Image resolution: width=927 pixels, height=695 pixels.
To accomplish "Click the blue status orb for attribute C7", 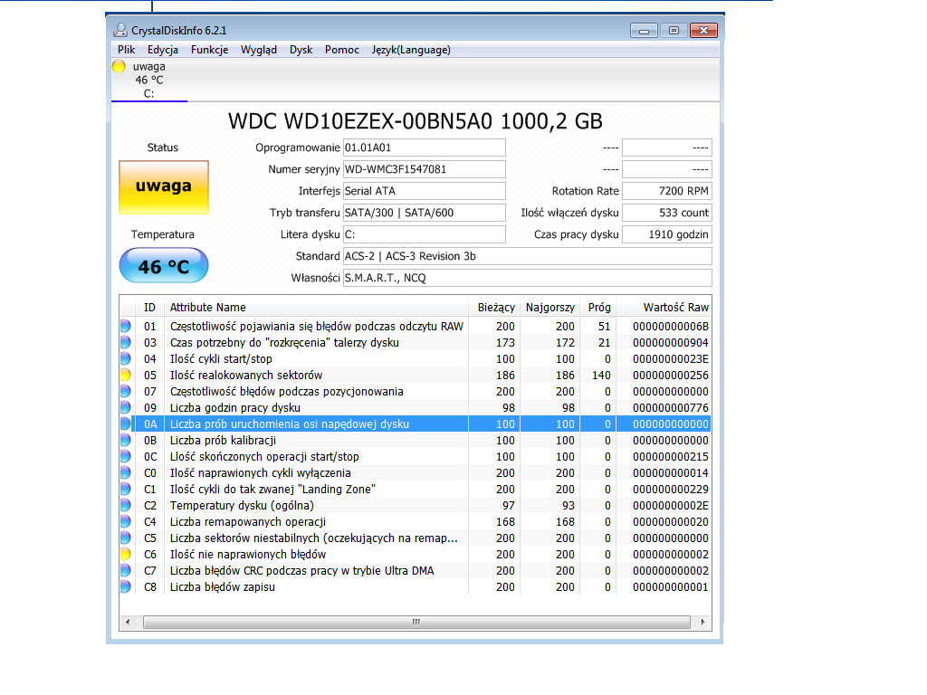I will point(125,571).
